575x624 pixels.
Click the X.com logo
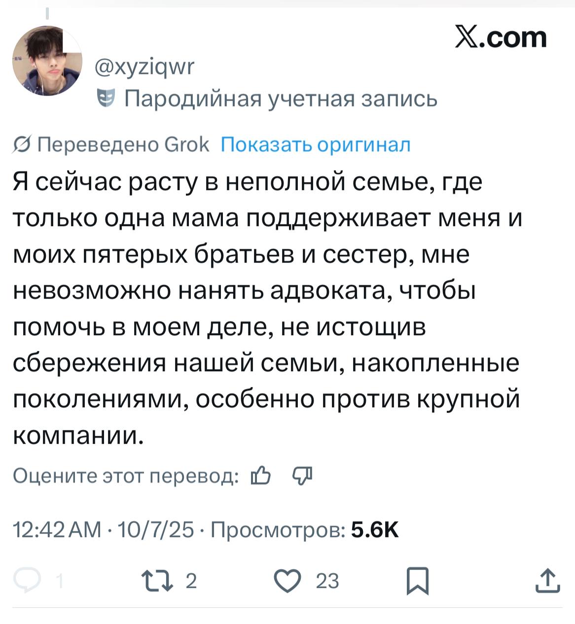[x=501, y=37]
